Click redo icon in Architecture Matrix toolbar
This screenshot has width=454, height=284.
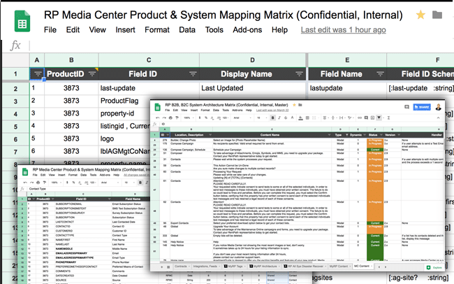164,118
